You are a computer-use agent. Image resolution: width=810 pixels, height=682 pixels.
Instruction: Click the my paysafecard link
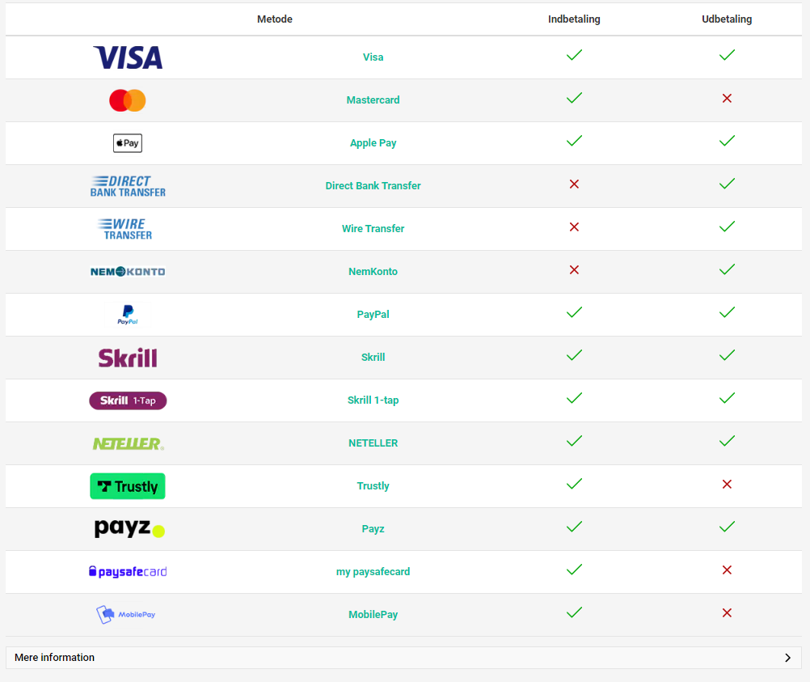click(x=373, y=572)
